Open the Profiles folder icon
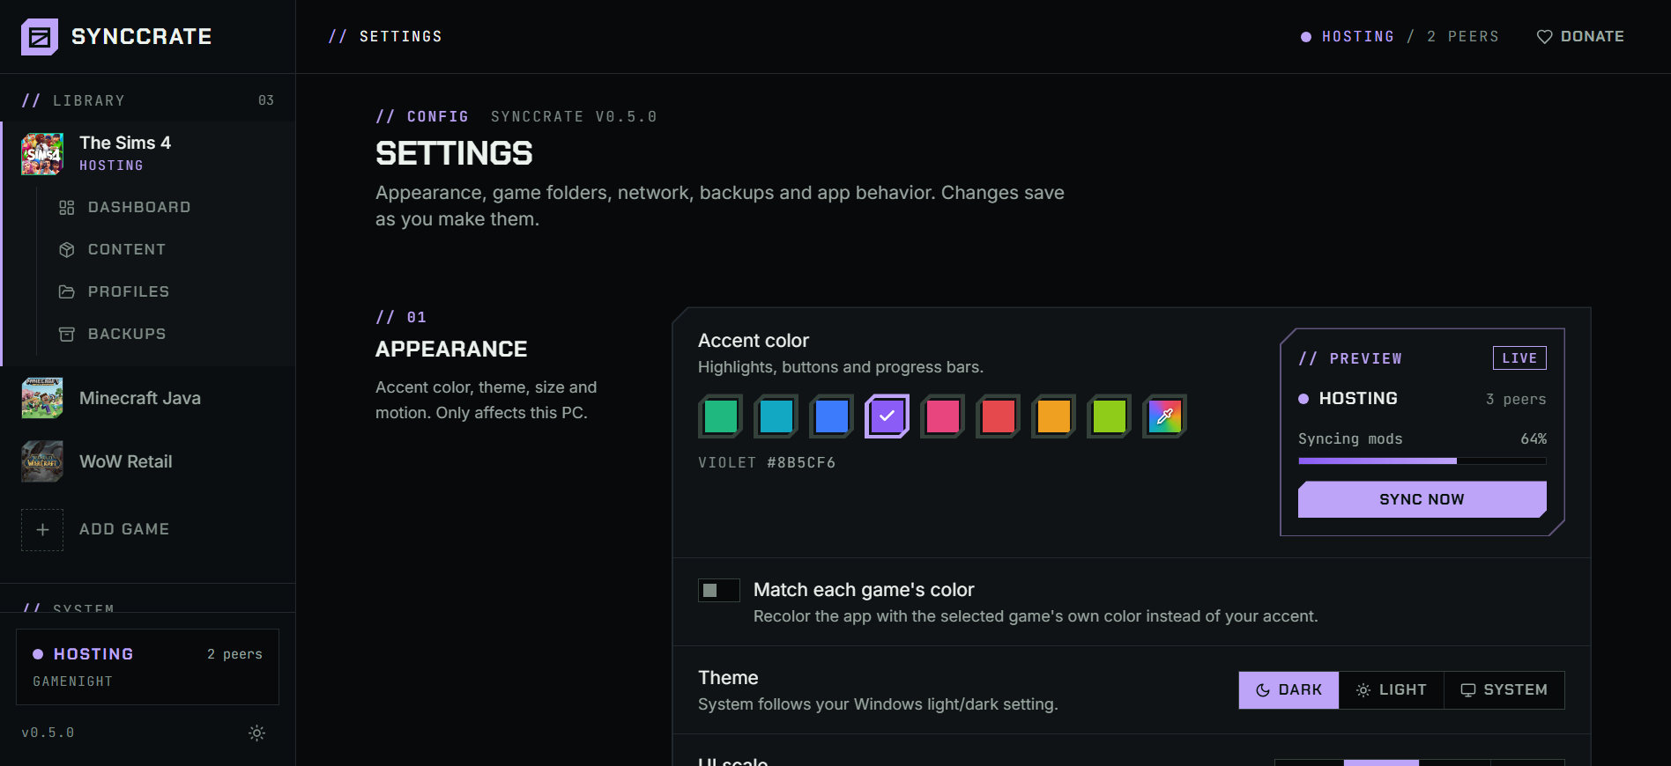 coord(67,292)
